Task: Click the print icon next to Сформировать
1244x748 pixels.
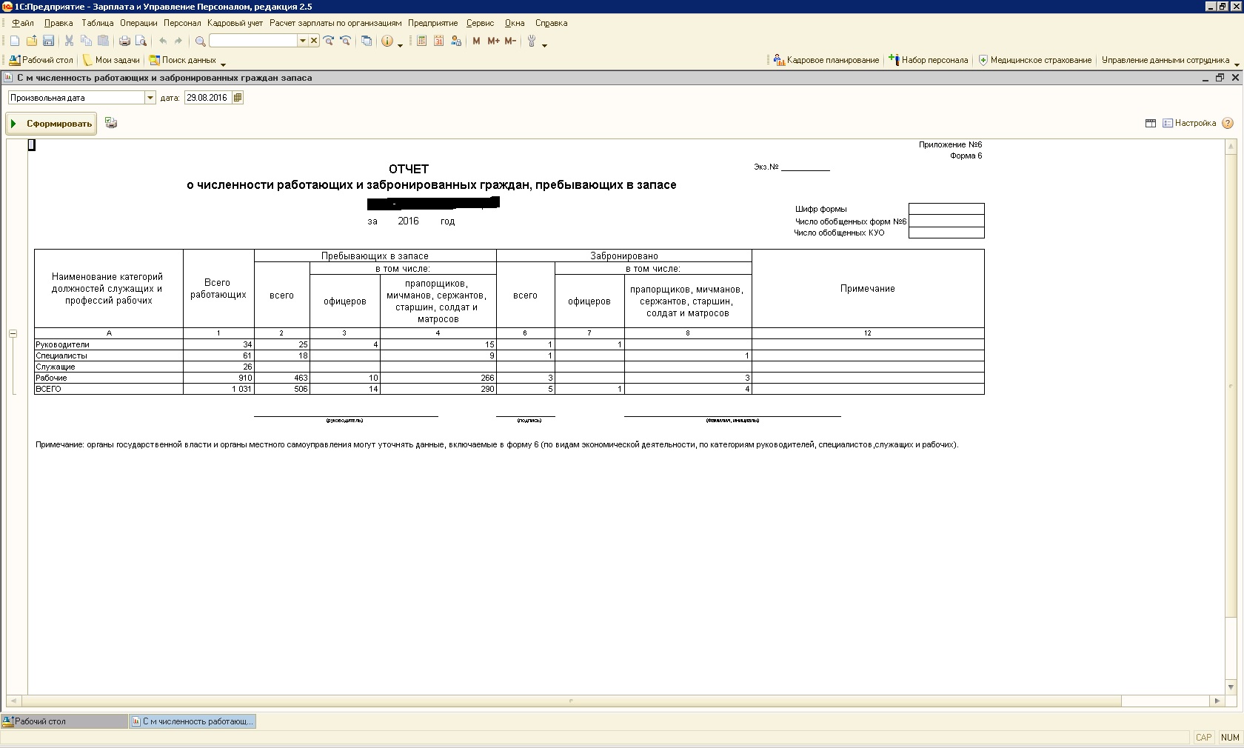Action: [111, 123]
